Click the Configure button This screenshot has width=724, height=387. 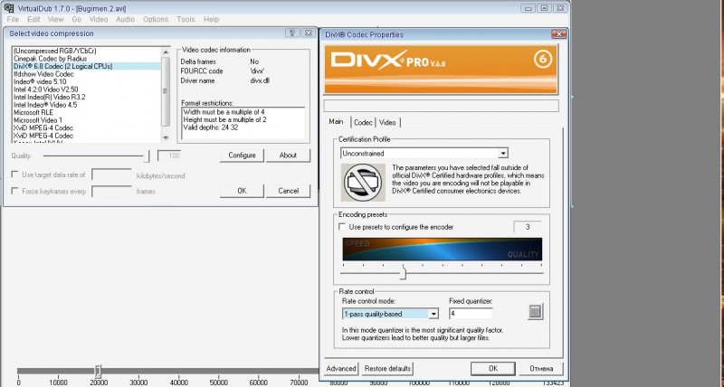pos(242,156)
